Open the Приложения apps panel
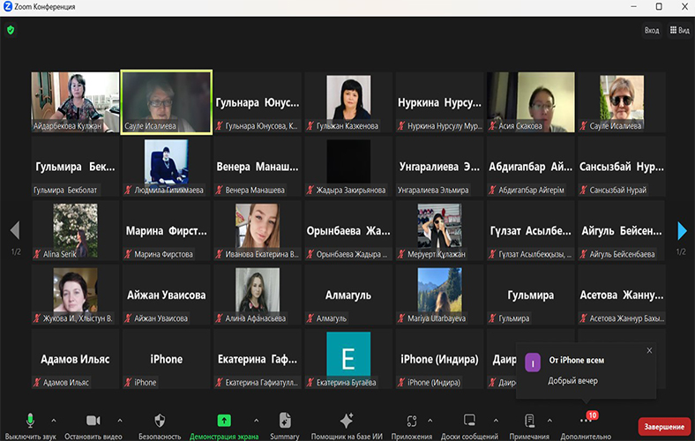 [x=412, y=421]
